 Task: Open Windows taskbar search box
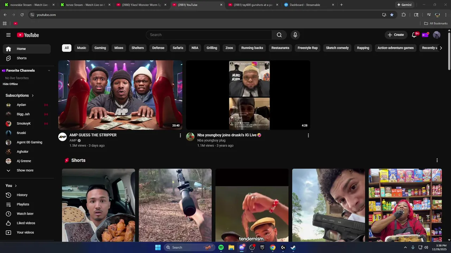click(190, 247)
